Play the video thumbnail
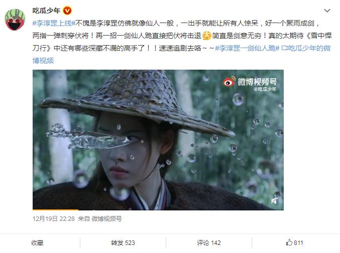Screen dimensions: 340x253 coord(158,140)
